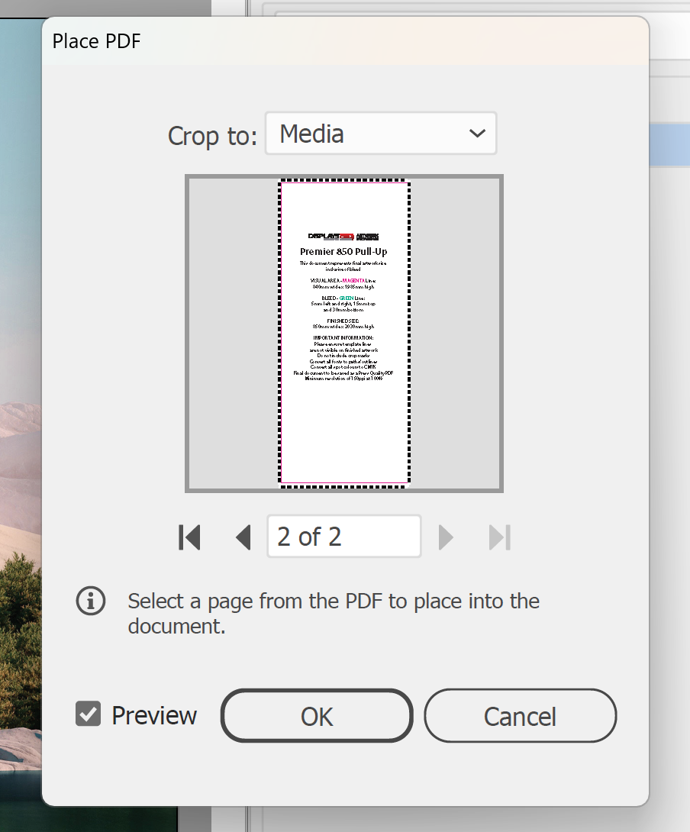Go to the first PDF page
Image resolution: width=690 pixels, height=832 pixels.
tap(189, 537)
